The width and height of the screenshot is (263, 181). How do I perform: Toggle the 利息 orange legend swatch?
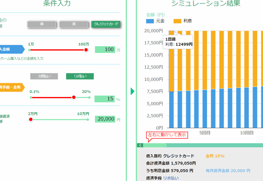177,21
